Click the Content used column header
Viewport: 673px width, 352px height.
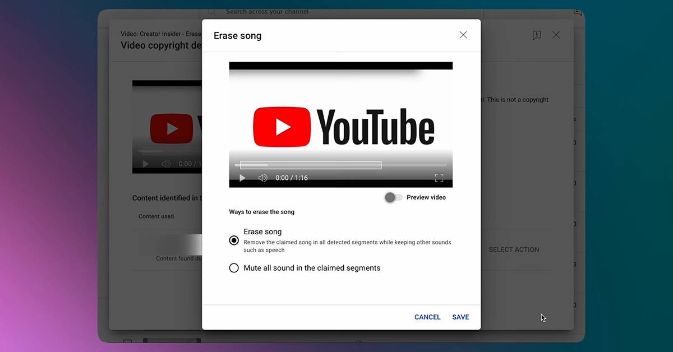click(156, 216)
